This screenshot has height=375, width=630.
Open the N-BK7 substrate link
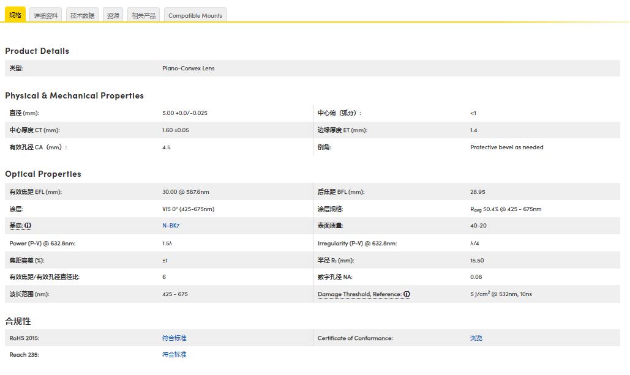[171, 226]
